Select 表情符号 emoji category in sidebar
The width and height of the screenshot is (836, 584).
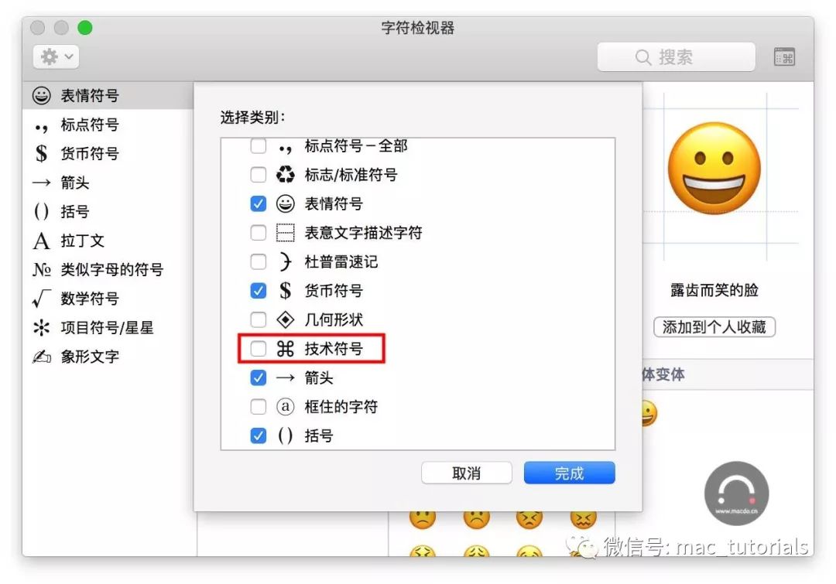[108, 96]
